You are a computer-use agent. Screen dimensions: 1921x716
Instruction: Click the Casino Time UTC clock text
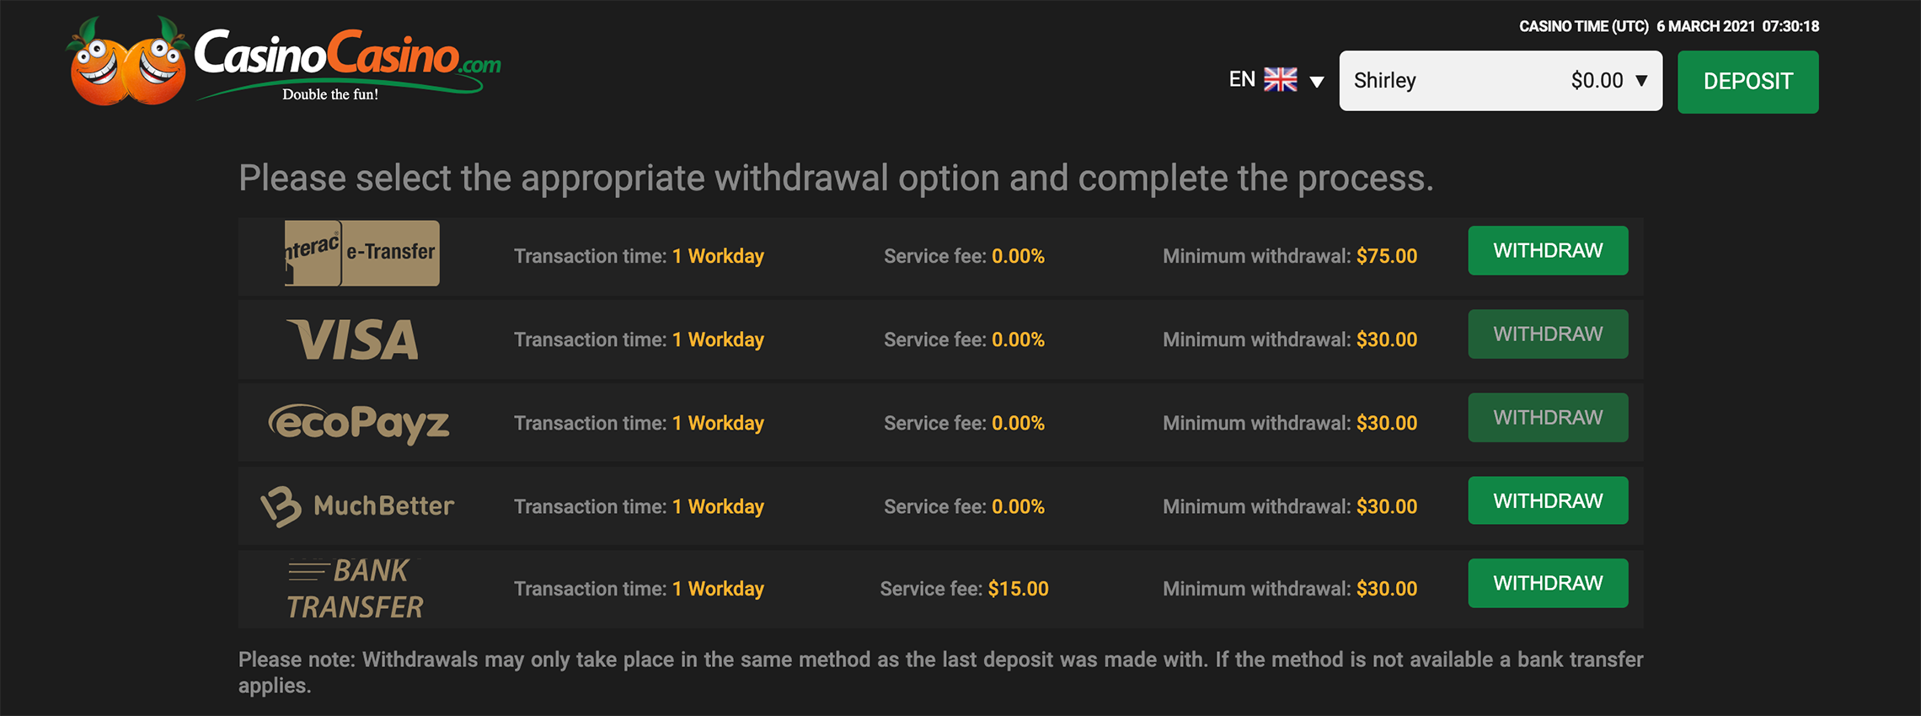click(1668, 26)
